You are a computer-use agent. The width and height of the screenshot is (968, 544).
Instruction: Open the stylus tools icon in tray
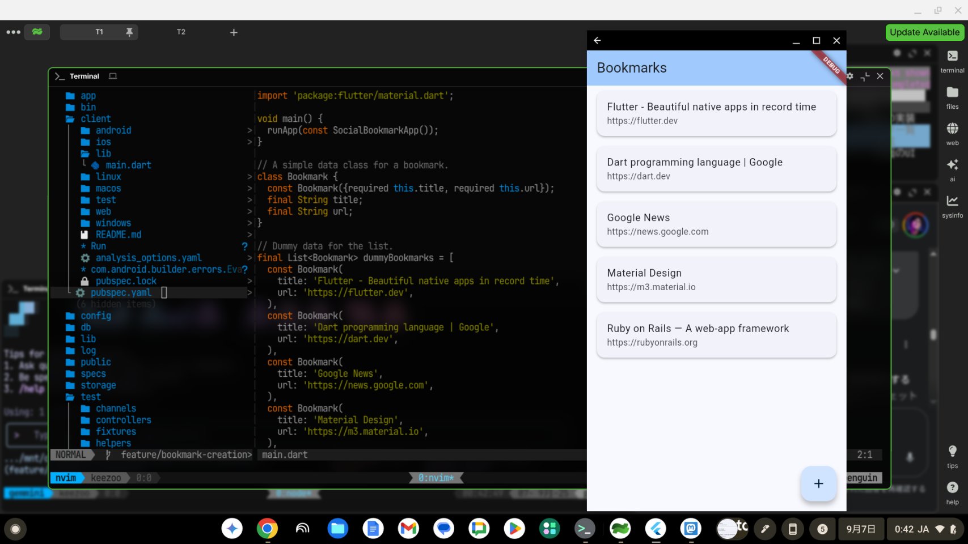765,529
